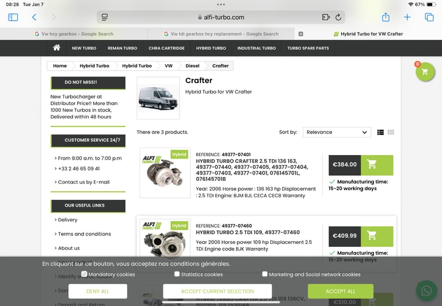Switch to 'Vw tdi gearbox hcy replacement' tab
This screenshot has width=442, height=306.
pyautogui.click(x=221, y=34)
